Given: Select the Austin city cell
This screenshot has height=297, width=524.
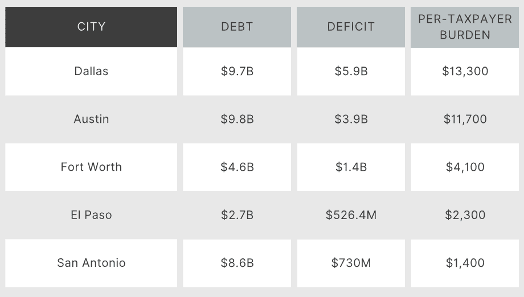Looking at the screenshot, I should point(91,119).
